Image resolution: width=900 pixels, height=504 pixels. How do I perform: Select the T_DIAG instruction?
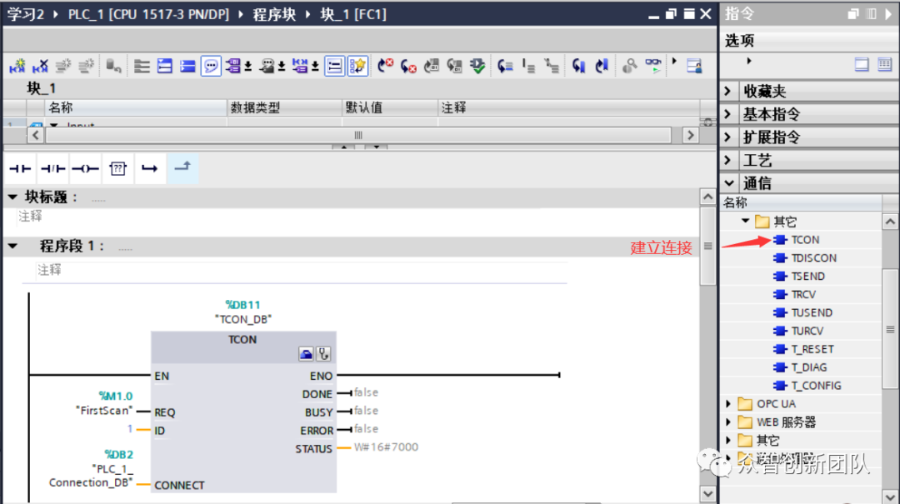point(801,367)
